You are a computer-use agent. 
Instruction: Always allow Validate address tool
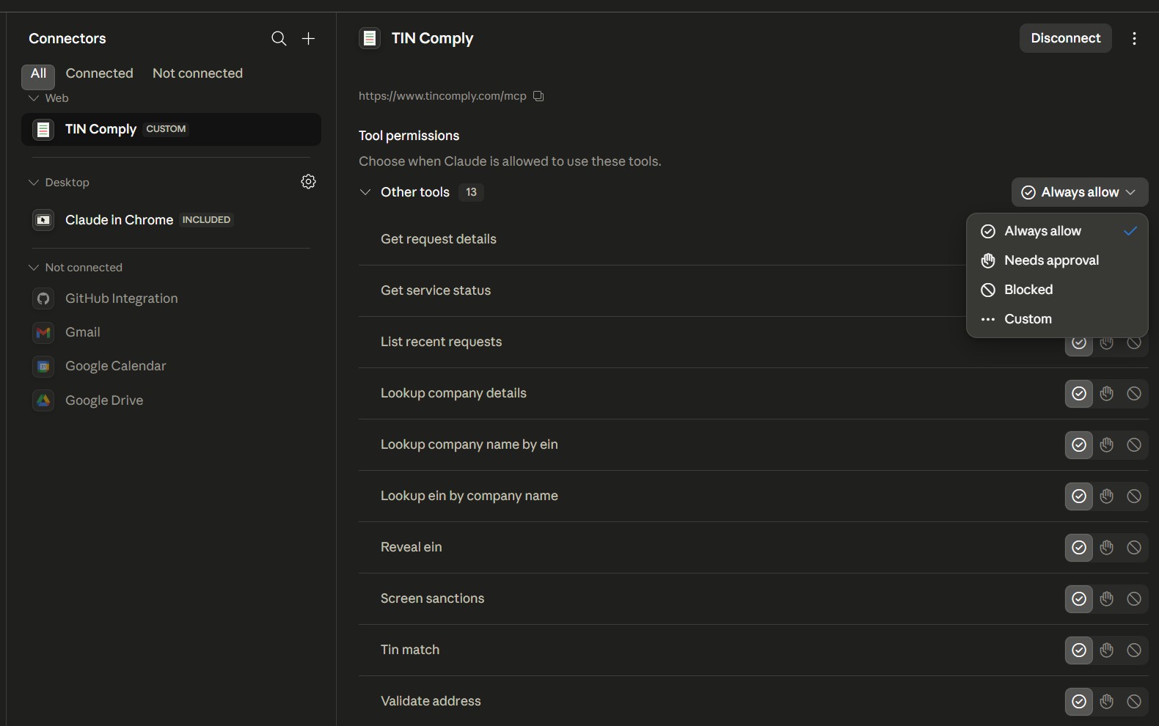tap(1078, 702)
